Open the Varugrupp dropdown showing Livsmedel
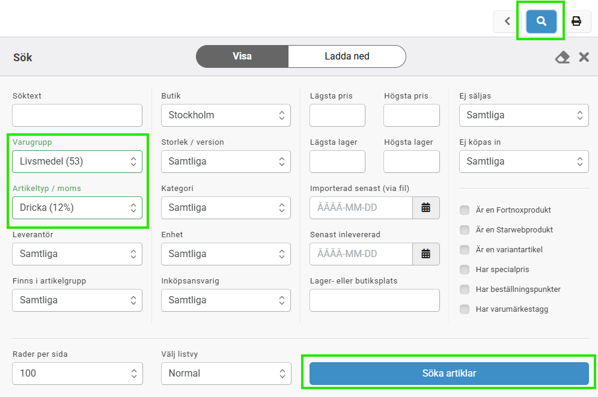Screen dimensions: 598x397 point(77,162)
